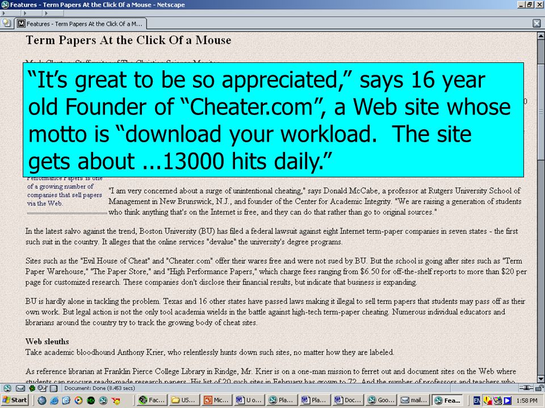
Task: Expand the first collapsed Netscape toolbar
Action: tap(10, 13)
